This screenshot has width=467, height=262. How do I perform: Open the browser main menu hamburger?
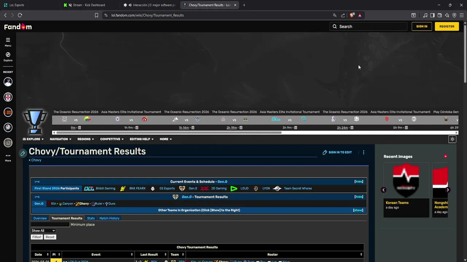point(462,15)
